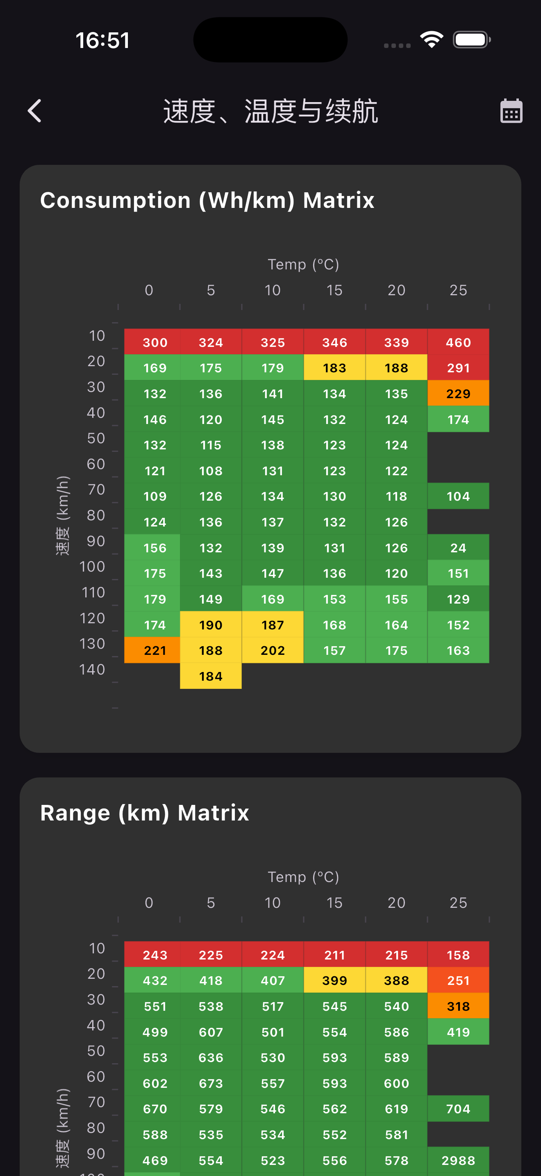
Task: Tap the orange 229 consumption cell
Action: (458, 394)
